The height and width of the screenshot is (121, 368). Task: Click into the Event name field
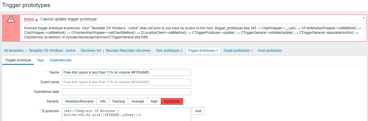[x=126, y=82]
